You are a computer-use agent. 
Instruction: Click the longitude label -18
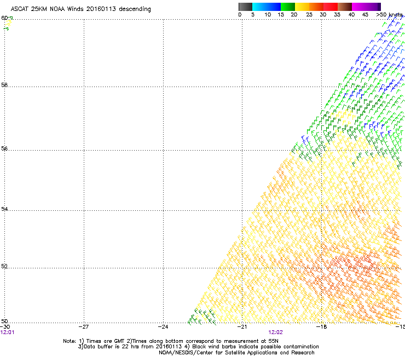(321, 327)
